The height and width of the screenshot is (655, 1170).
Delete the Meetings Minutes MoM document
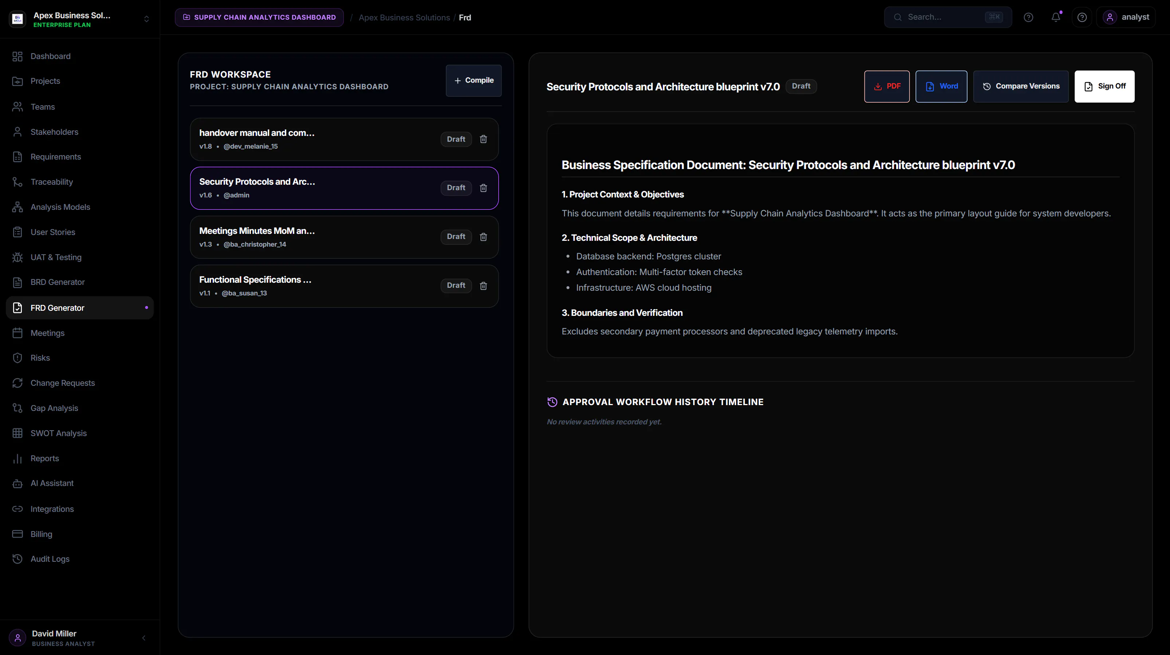pyautogui.click(x=483, y=237)
